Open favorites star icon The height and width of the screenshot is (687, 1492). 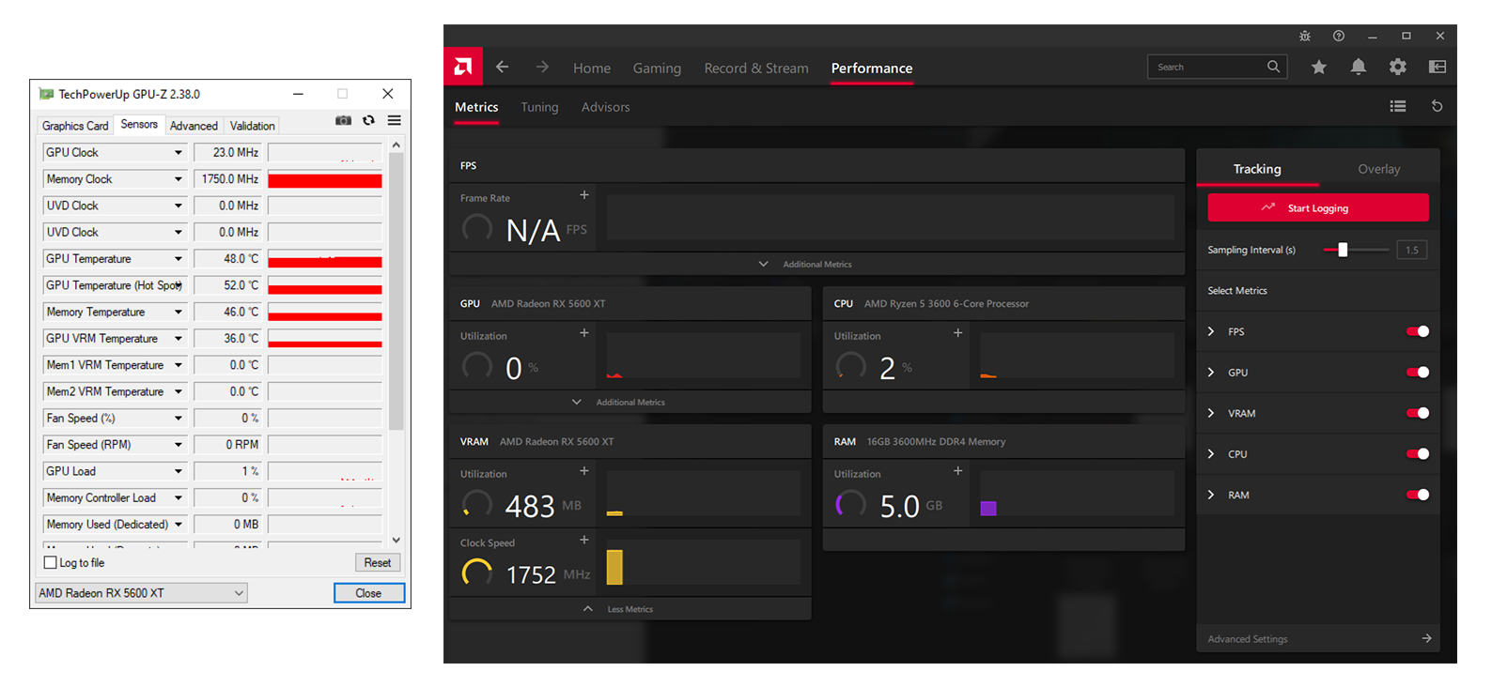(x=1319, y=67)
